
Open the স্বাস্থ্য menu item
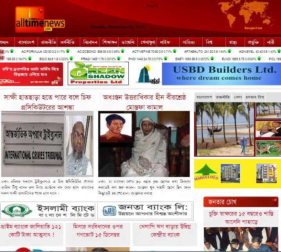pos(233,42)
